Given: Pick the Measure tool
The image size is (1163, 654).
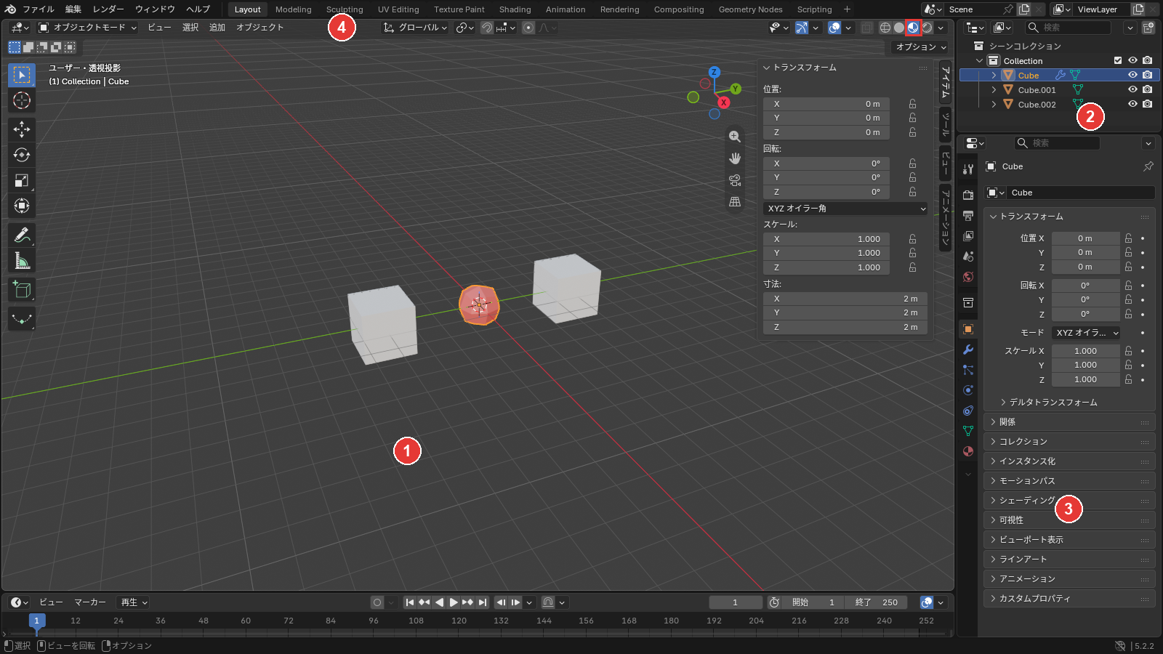Looking at the screenshot, I should 22,260.
